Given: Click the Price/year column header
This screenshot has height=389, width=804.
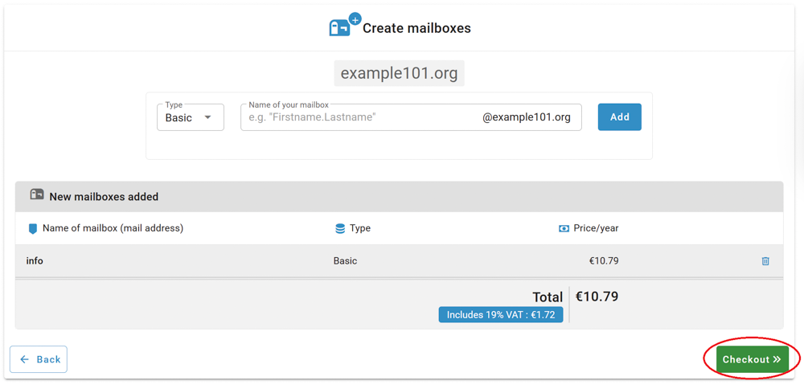Looking at the screenshot, I should [596, 228].
